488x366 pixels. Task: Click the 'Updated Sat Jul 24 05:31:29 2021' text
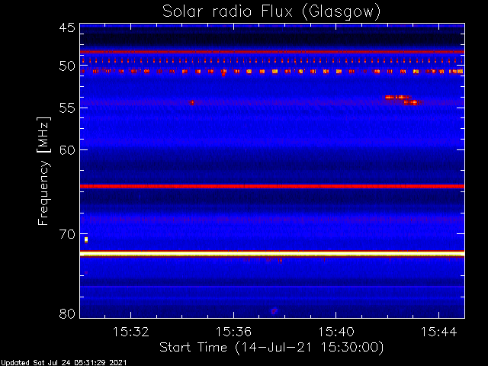coord(63,363)
